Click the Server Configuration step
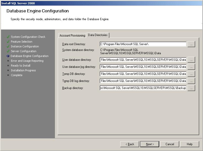Screen dimensions: 203x151 24,51
